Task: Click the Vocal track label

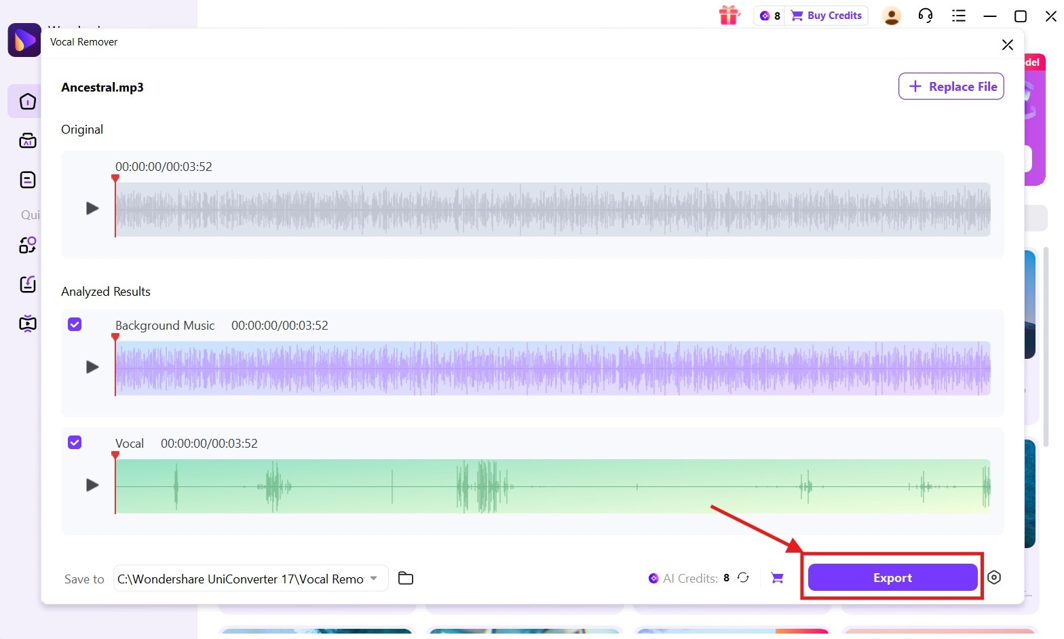Action: pos(130,444)
